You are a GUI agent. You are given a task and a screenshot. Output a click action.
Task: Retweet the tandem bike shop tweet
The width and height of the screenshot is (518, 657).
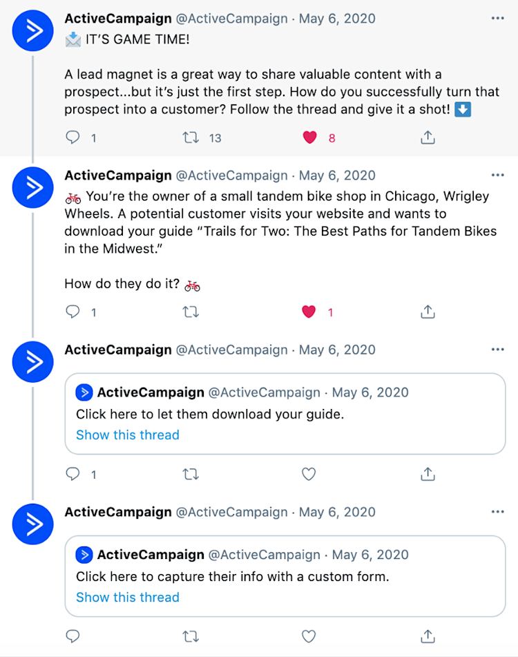tap(191, 312)
